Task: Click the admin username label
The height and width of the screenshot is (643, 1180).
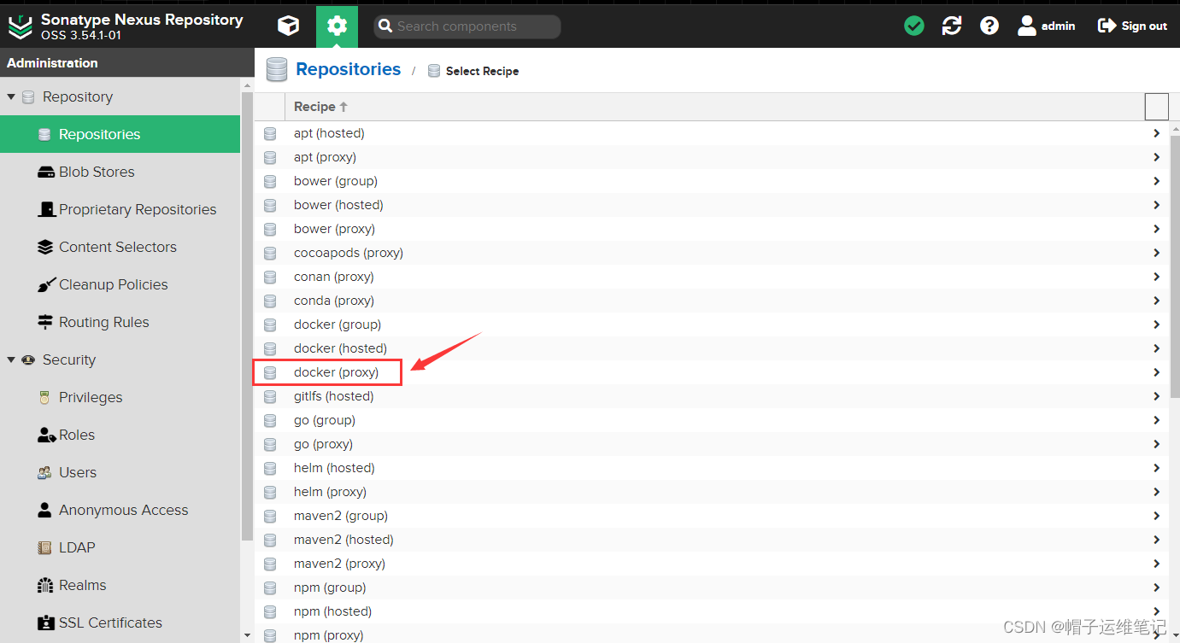Action: point(1058,26)
